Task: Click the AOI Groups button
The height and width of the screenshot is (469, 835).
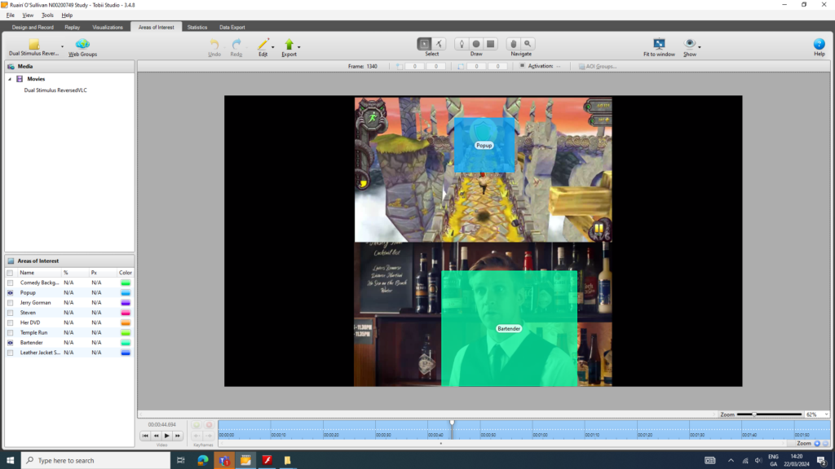Action: 598,66
